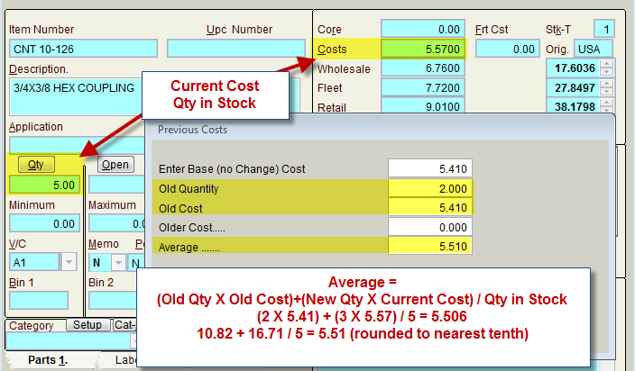This screenshot has height=371, width=635.
Task: Click the Old Quantity field 2.000
Action: [430, 188]
